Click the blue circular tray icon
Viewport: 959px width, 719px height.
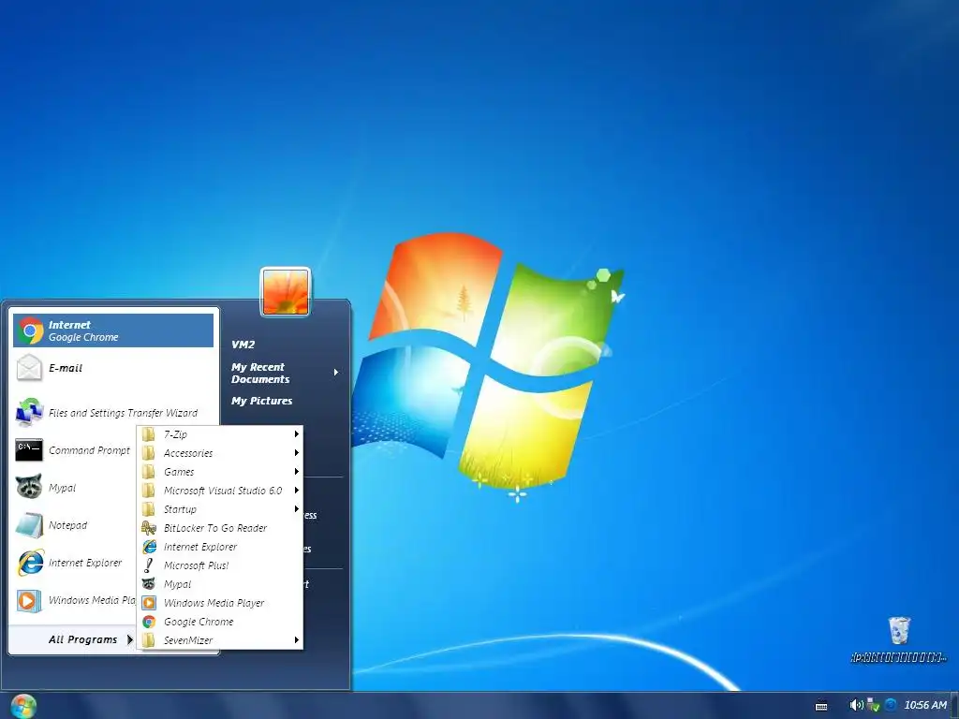[891, 705]
